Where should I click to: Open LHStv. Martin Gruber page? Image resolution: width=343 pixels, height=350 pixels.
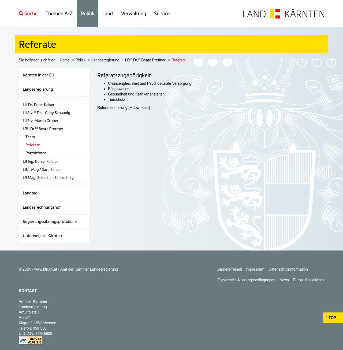tap(40, 121)
